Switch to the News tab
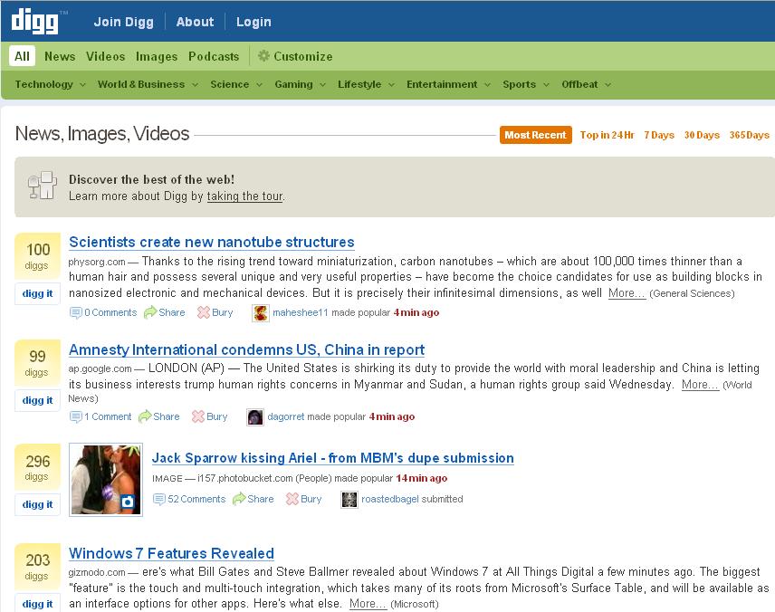 (x=60, y=56)
